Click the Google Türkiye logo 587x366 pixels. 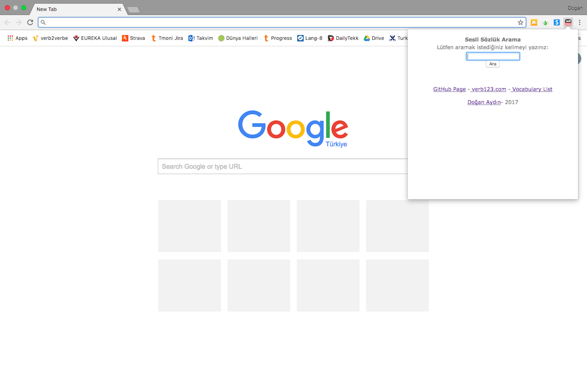click(x=293, y=129)
